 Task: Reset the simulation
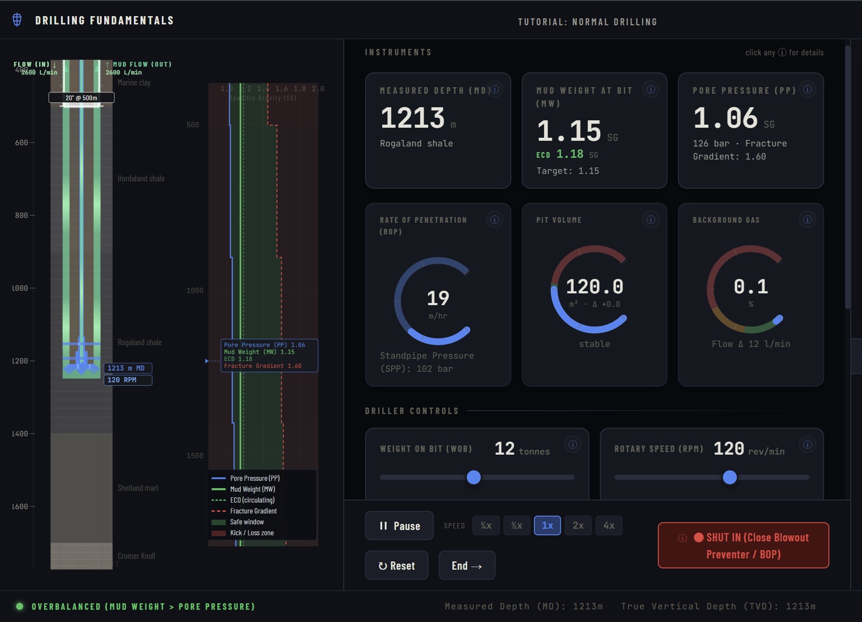pyautogui.click(x=397, y=566)
